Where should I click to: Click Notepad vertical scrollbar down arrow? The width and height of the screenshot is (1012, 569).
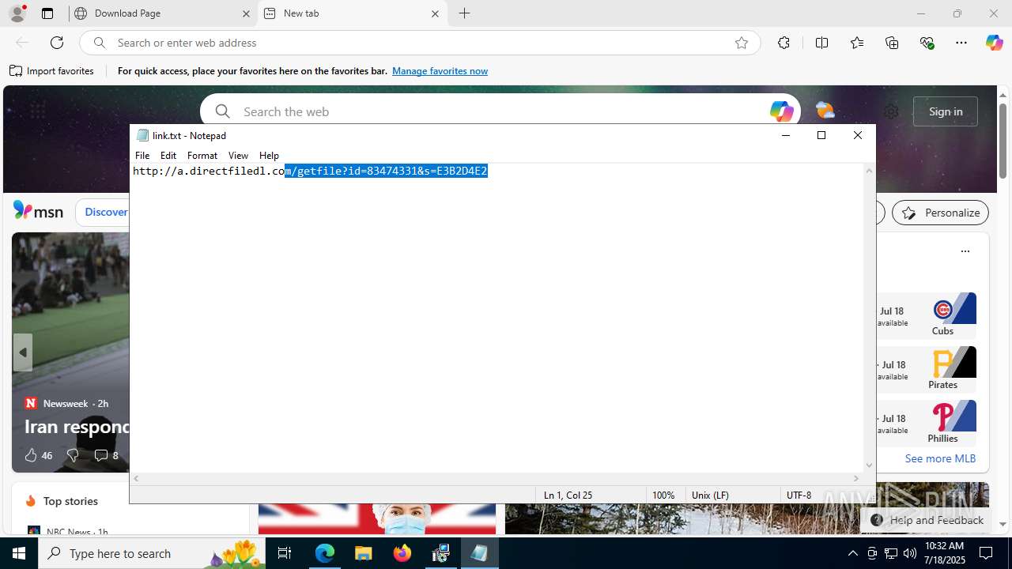(870, 465)
